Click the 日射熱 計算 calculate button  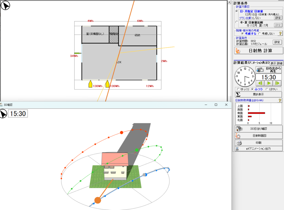(258, 50)
